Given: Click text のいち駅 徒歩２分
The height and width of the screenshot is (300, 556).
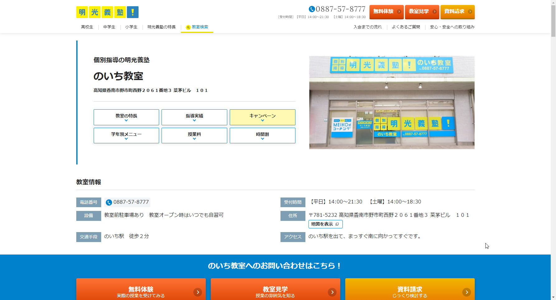Looking at the screenshot, I should [x=127, y=236].
